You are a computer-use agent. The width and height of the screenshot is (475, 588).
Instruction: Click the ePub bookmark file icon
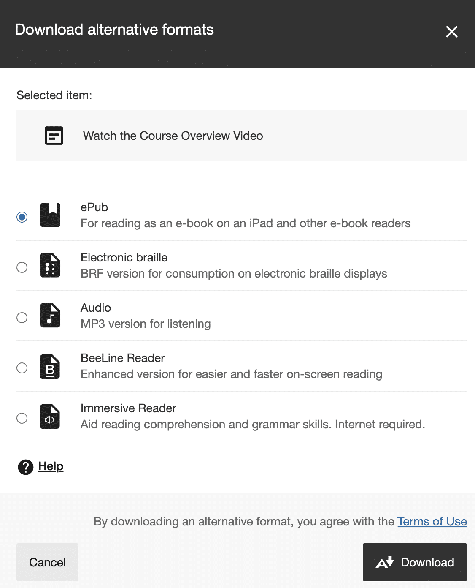pyautogui.click(x=50, y=215)
